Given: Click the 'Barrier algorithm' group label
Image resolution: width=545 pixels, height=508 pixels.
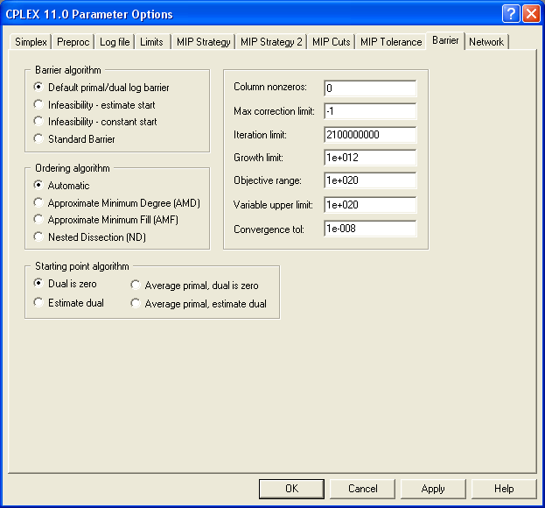Looking at the screenshot, I should (x=68, y=70).
